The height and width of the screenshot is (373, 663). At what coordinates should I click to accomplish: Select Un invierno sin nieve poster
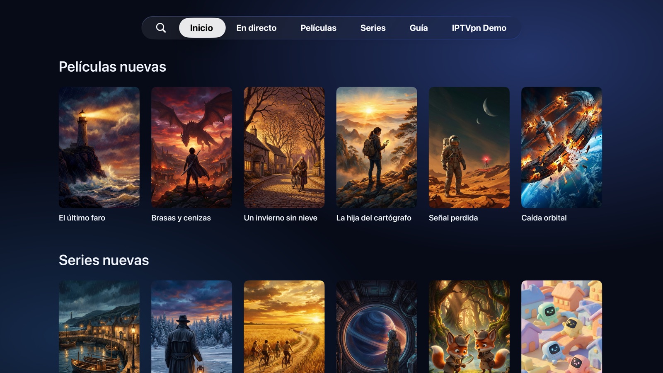coord(284,148)
